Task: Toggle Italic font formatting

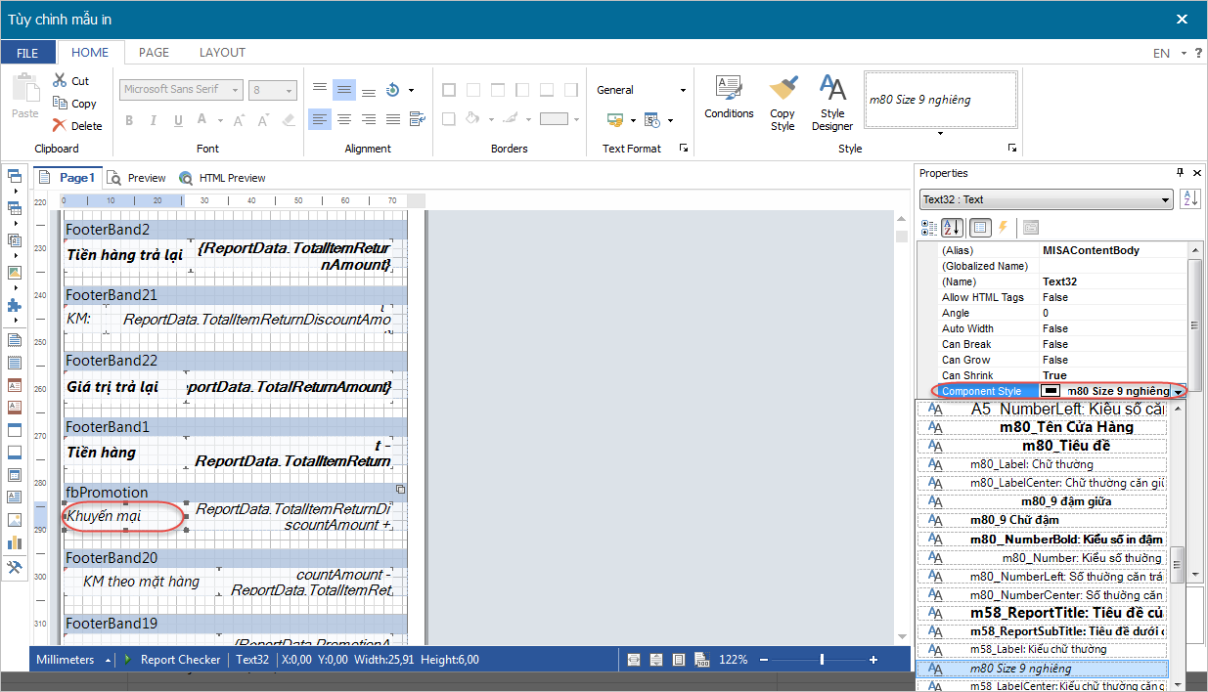Action: pyautogui.click(x=154, y=120)
